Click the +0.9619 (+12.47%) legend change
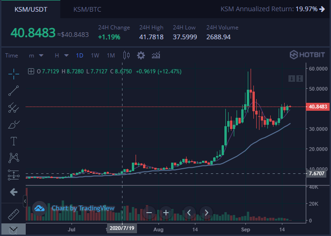 pos(158,72)
